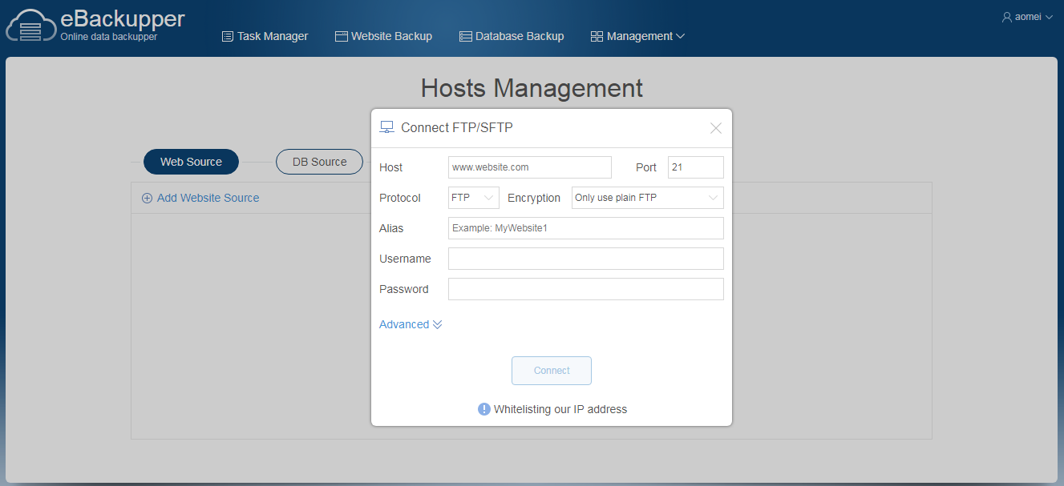1064x486 pixels.
Task: Open the Whitelisting our IP address link
Action: (560, 409)
